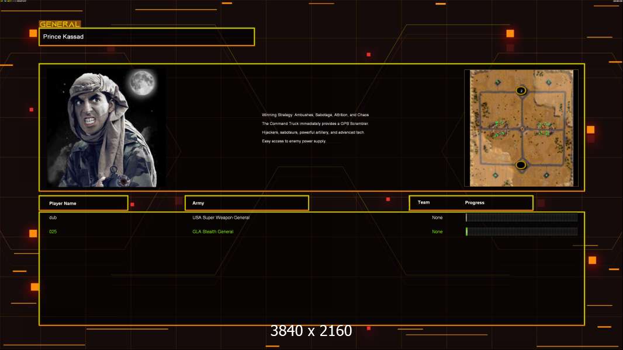623x350 pixels.
Task: Click the top-left supply diamond on the map
Action: (x=498, y=82)
